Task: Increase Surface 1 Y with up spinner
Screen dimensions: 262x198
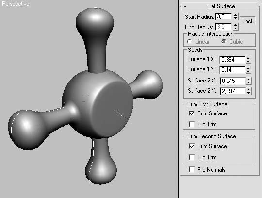Action: click(x=248, y=68)
